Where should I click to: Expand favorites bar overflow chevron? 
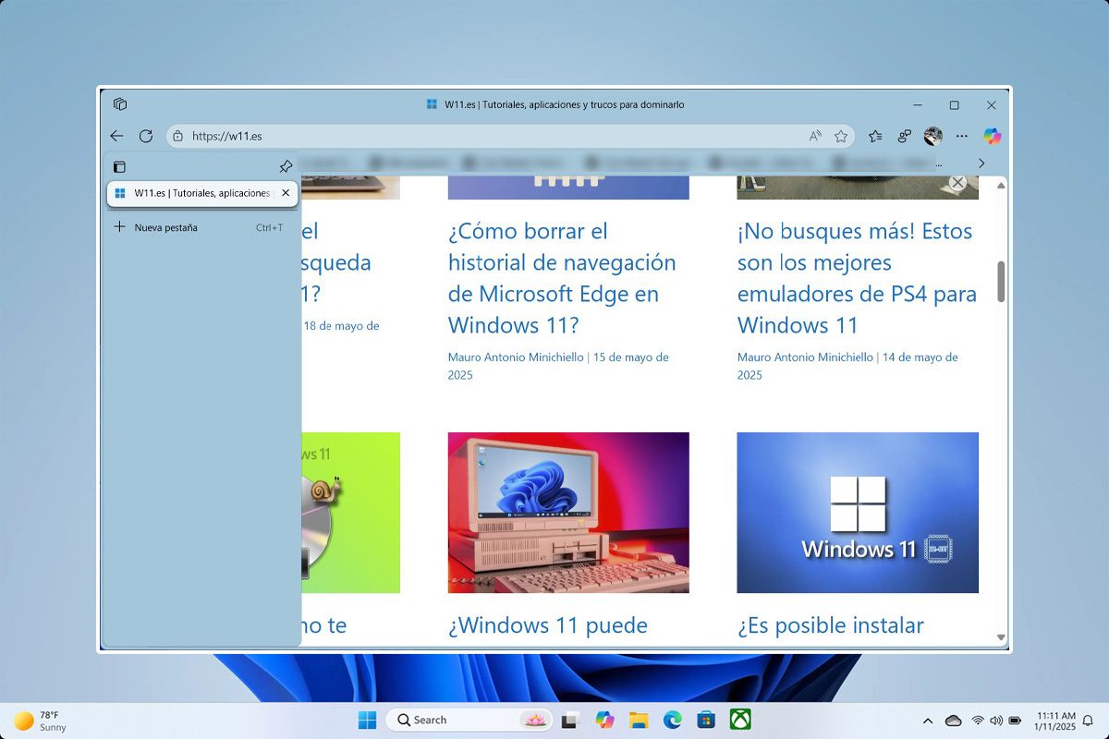click(x=981, y=164)
